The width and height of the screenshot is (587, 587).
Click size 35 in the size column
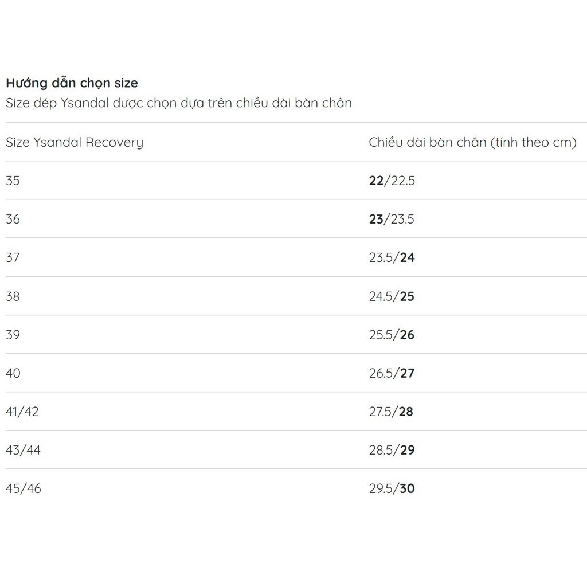point(13,181)
